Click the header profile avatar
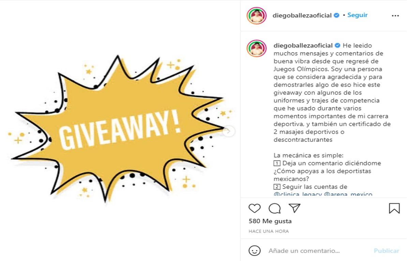 pos(256,16)
